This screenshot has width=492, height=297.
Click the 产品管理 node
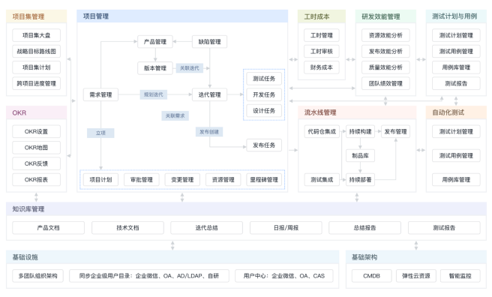coord(155,41)
